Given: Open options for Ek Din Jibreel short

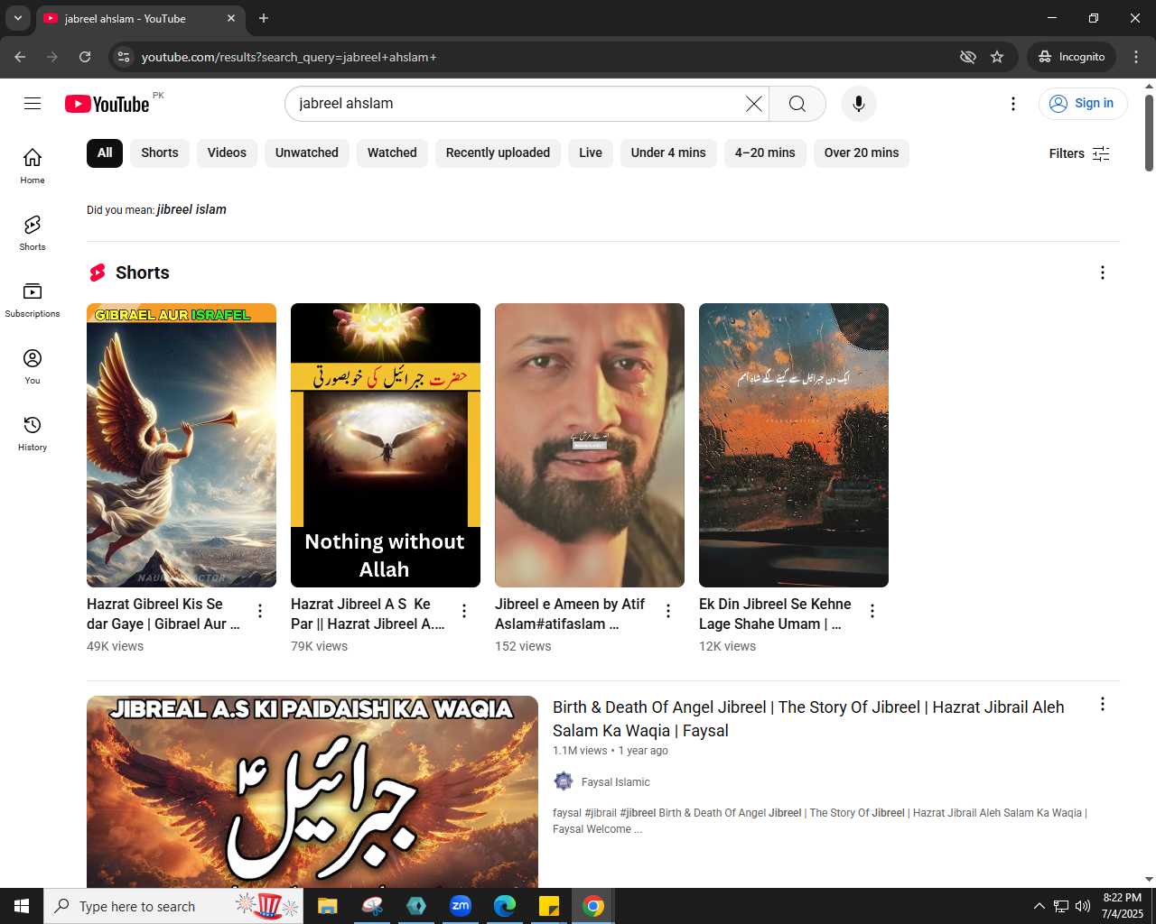Looking at the screenshot, I should (872, 611).
